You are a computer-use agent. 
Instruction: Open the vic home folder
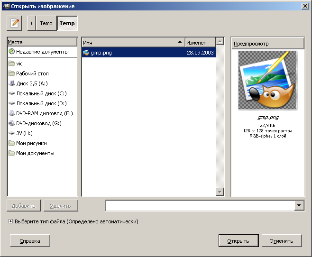click(x=12, y=64)
